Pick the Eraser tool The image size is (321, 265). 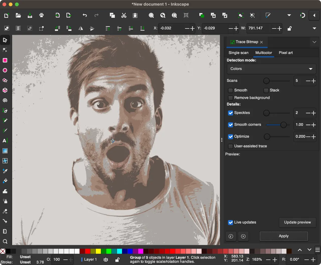(5, 211)
